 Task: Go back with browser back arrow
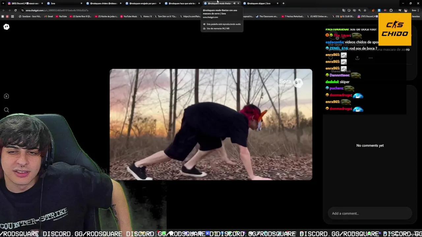(3, 10)
